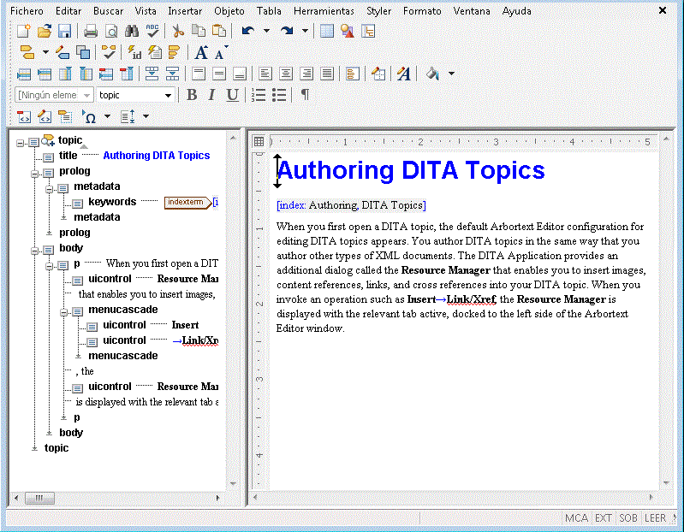Click the Copy icon
Image resolution: width=684 pixels, height=532 pixels.
tap(199, 32)
